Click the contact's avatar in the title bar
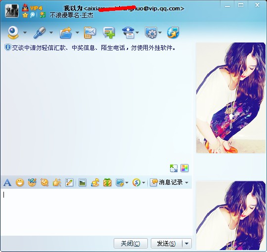The image size is (267, 252). (x=12, y=11)
